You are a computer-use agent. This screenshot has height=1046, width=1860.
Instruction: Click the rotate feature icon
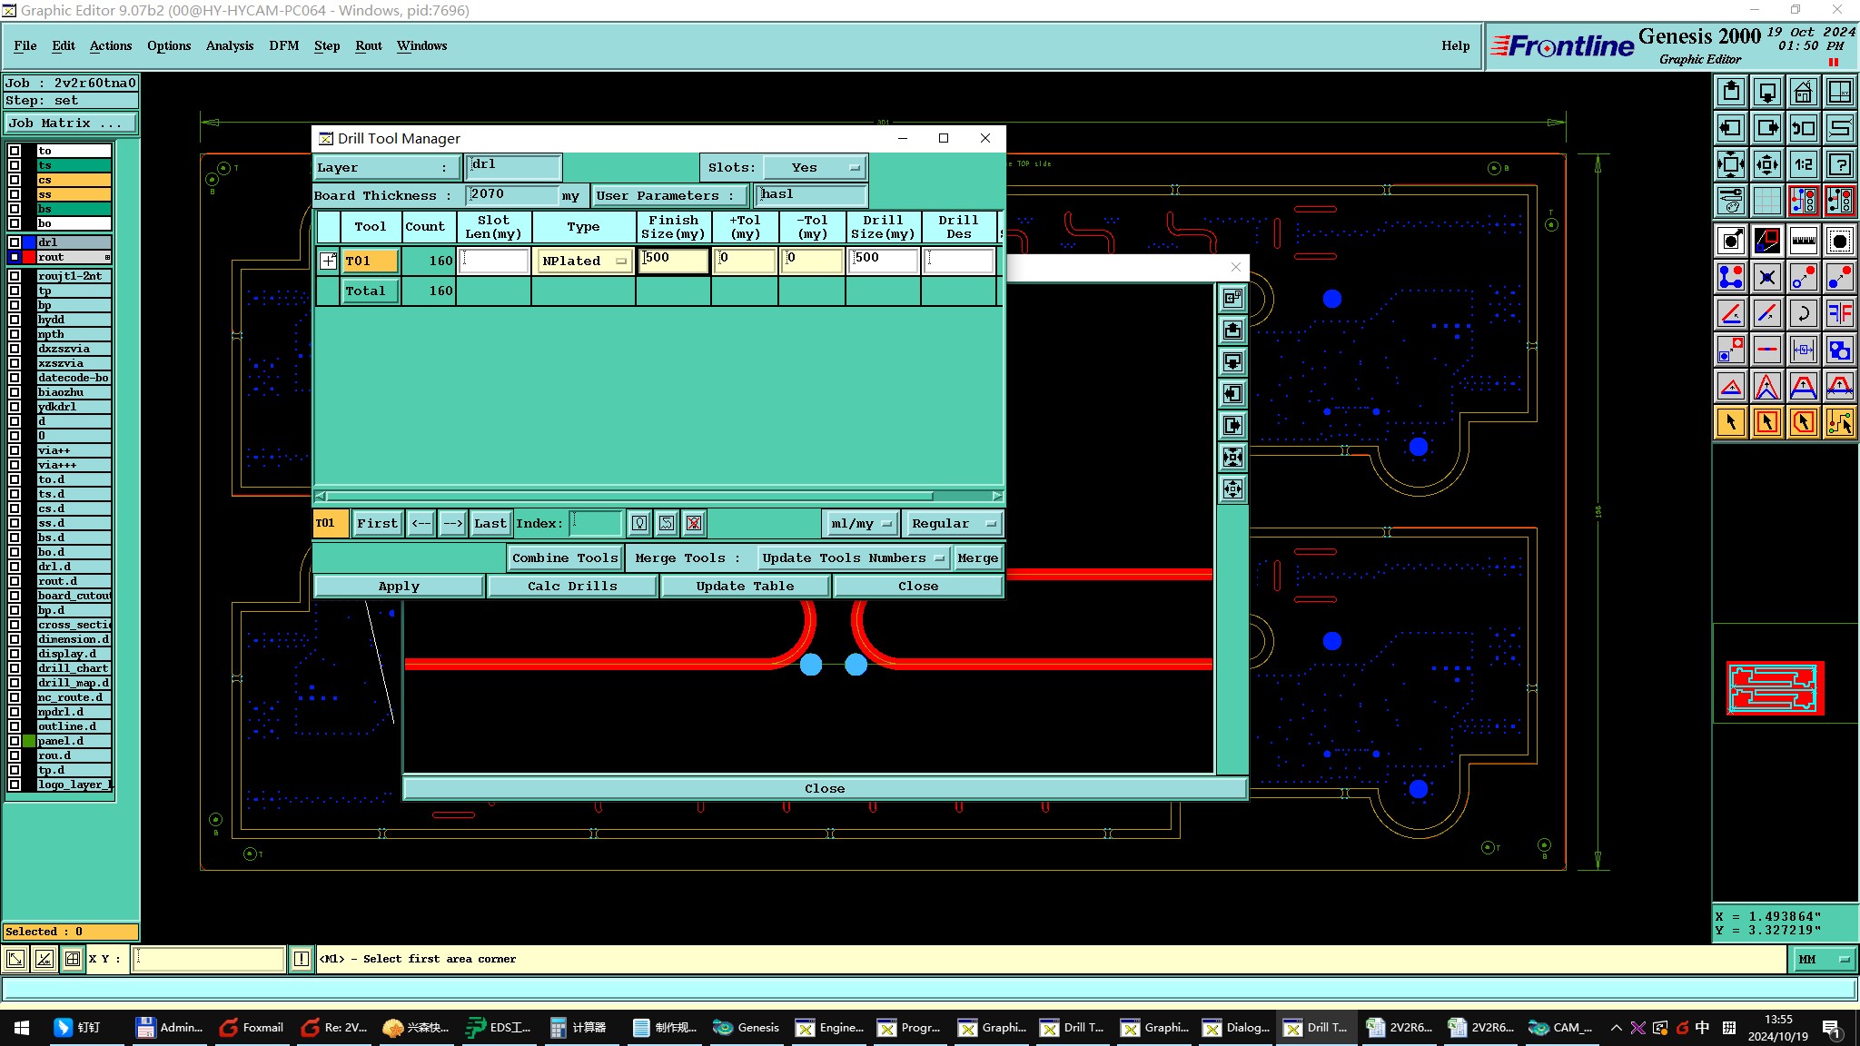coord(1804,313)
